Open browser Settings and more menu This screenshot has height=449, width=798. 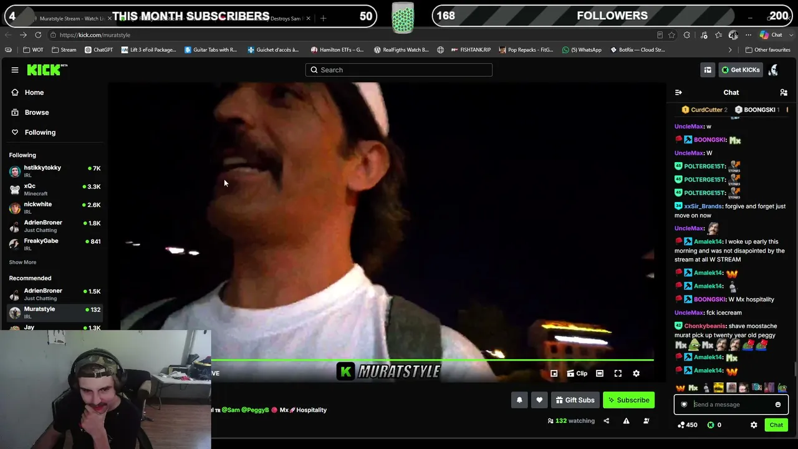click(748, 35)
